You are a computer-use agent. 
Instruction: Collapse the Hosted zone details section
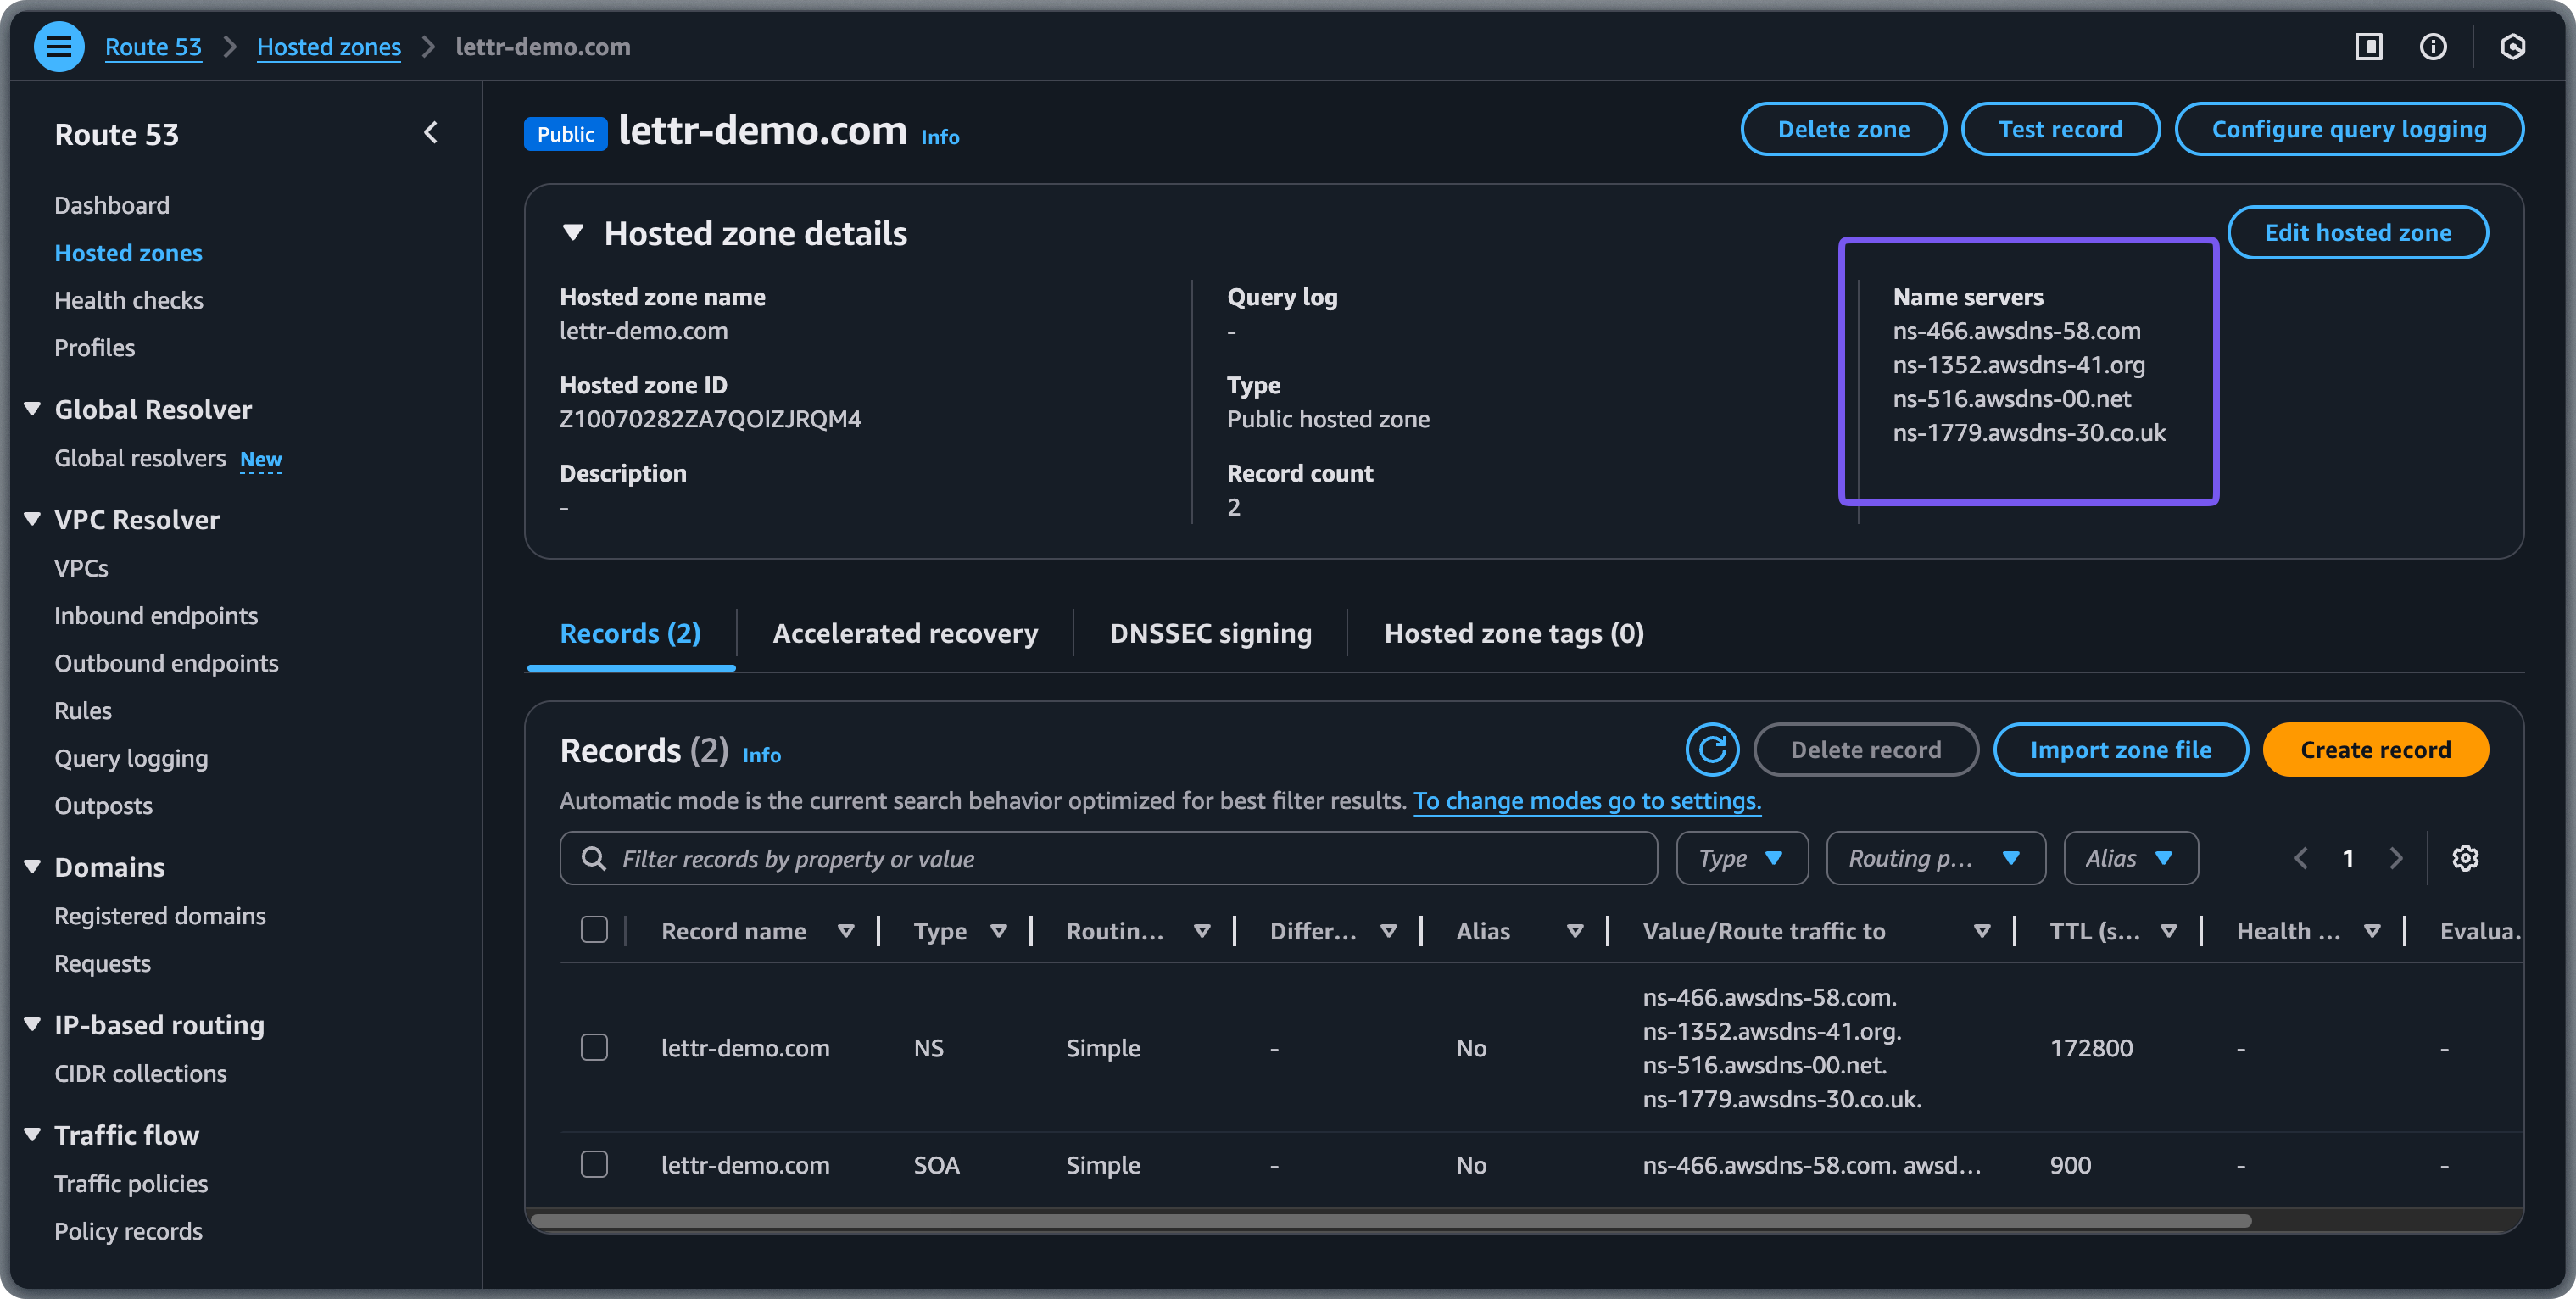(572, 232)
